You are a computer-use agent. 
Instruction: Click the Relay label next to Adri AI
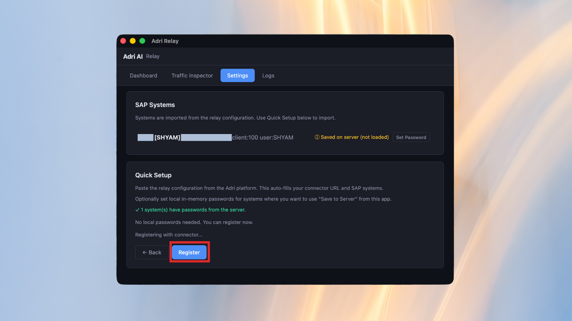pos(153,56)
